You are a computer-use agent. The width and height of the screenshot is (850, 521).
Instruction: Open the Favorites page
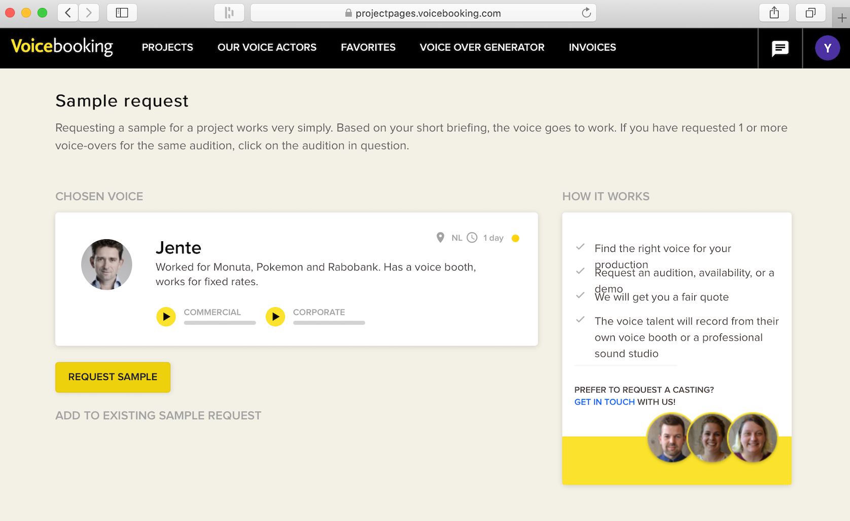tap(368, 47)
